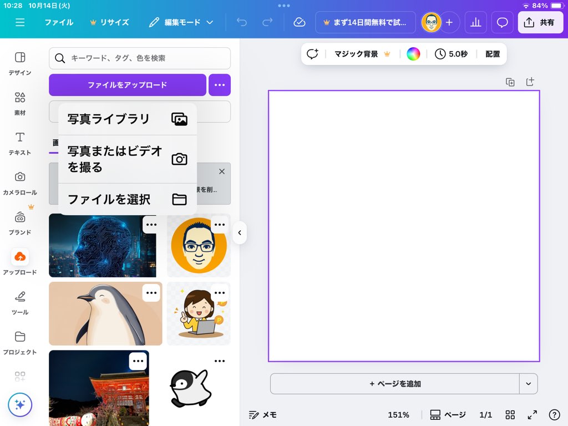This screenshot has height=426, width=568.
Task: Click the 共有 share button
Action: [540, 23]
